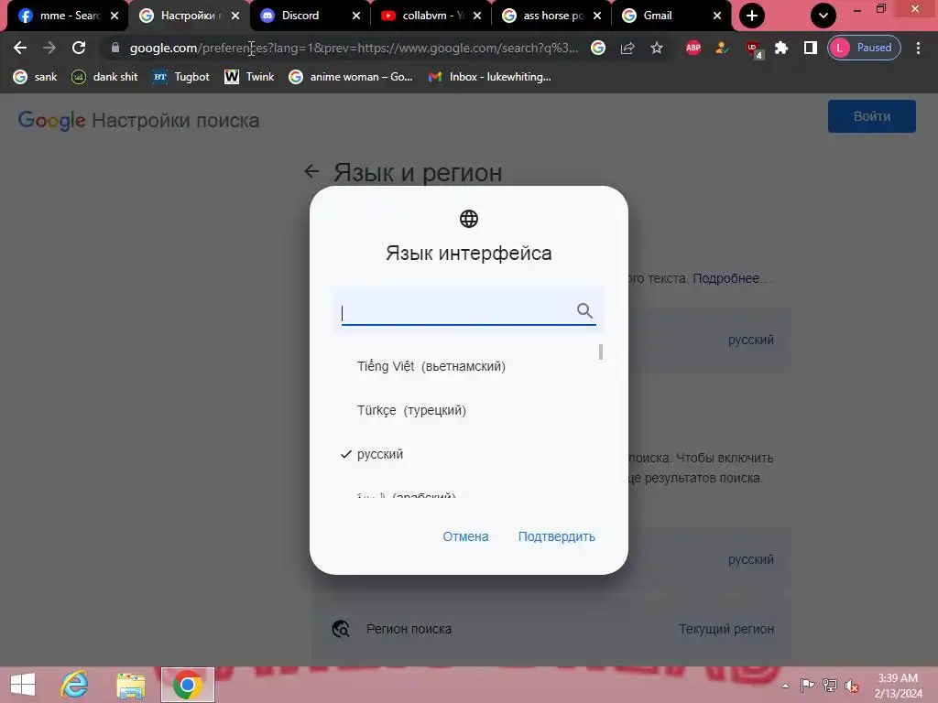938x703 pixels.
Task: Click the Google icon in the address bar
Action: [597, 48]
